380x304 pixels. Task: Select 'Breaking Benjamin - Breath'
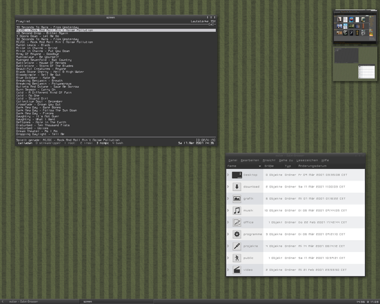coord(39,80)
